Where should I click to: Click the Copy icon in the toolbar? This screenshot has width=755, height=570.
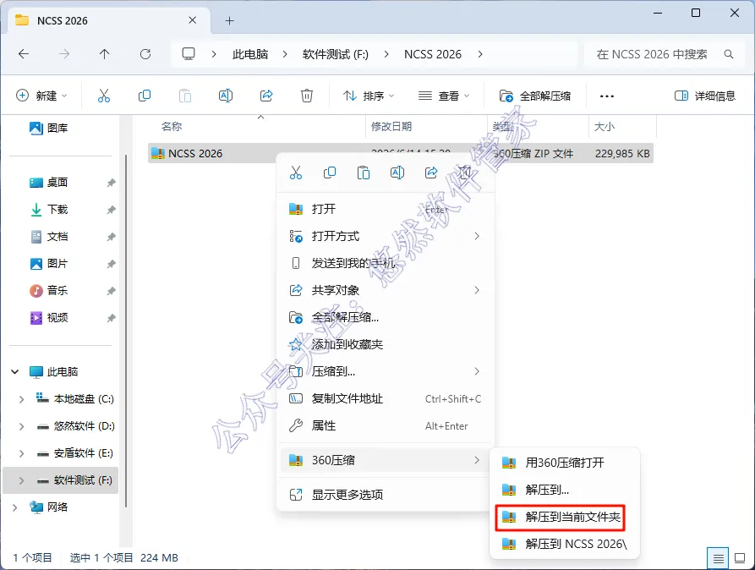point(145,96)
